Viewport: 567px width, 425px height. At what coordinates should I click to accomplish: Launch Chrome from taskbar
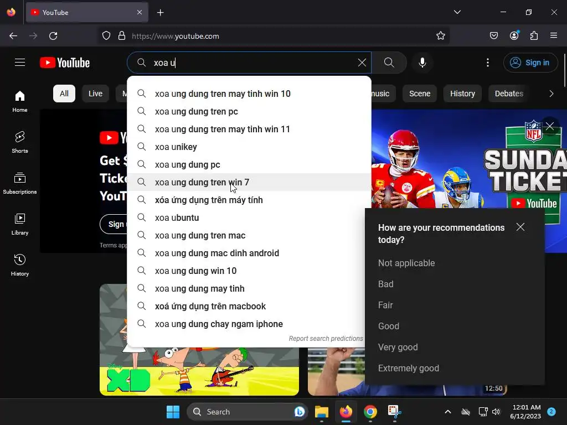click(370, 412)
